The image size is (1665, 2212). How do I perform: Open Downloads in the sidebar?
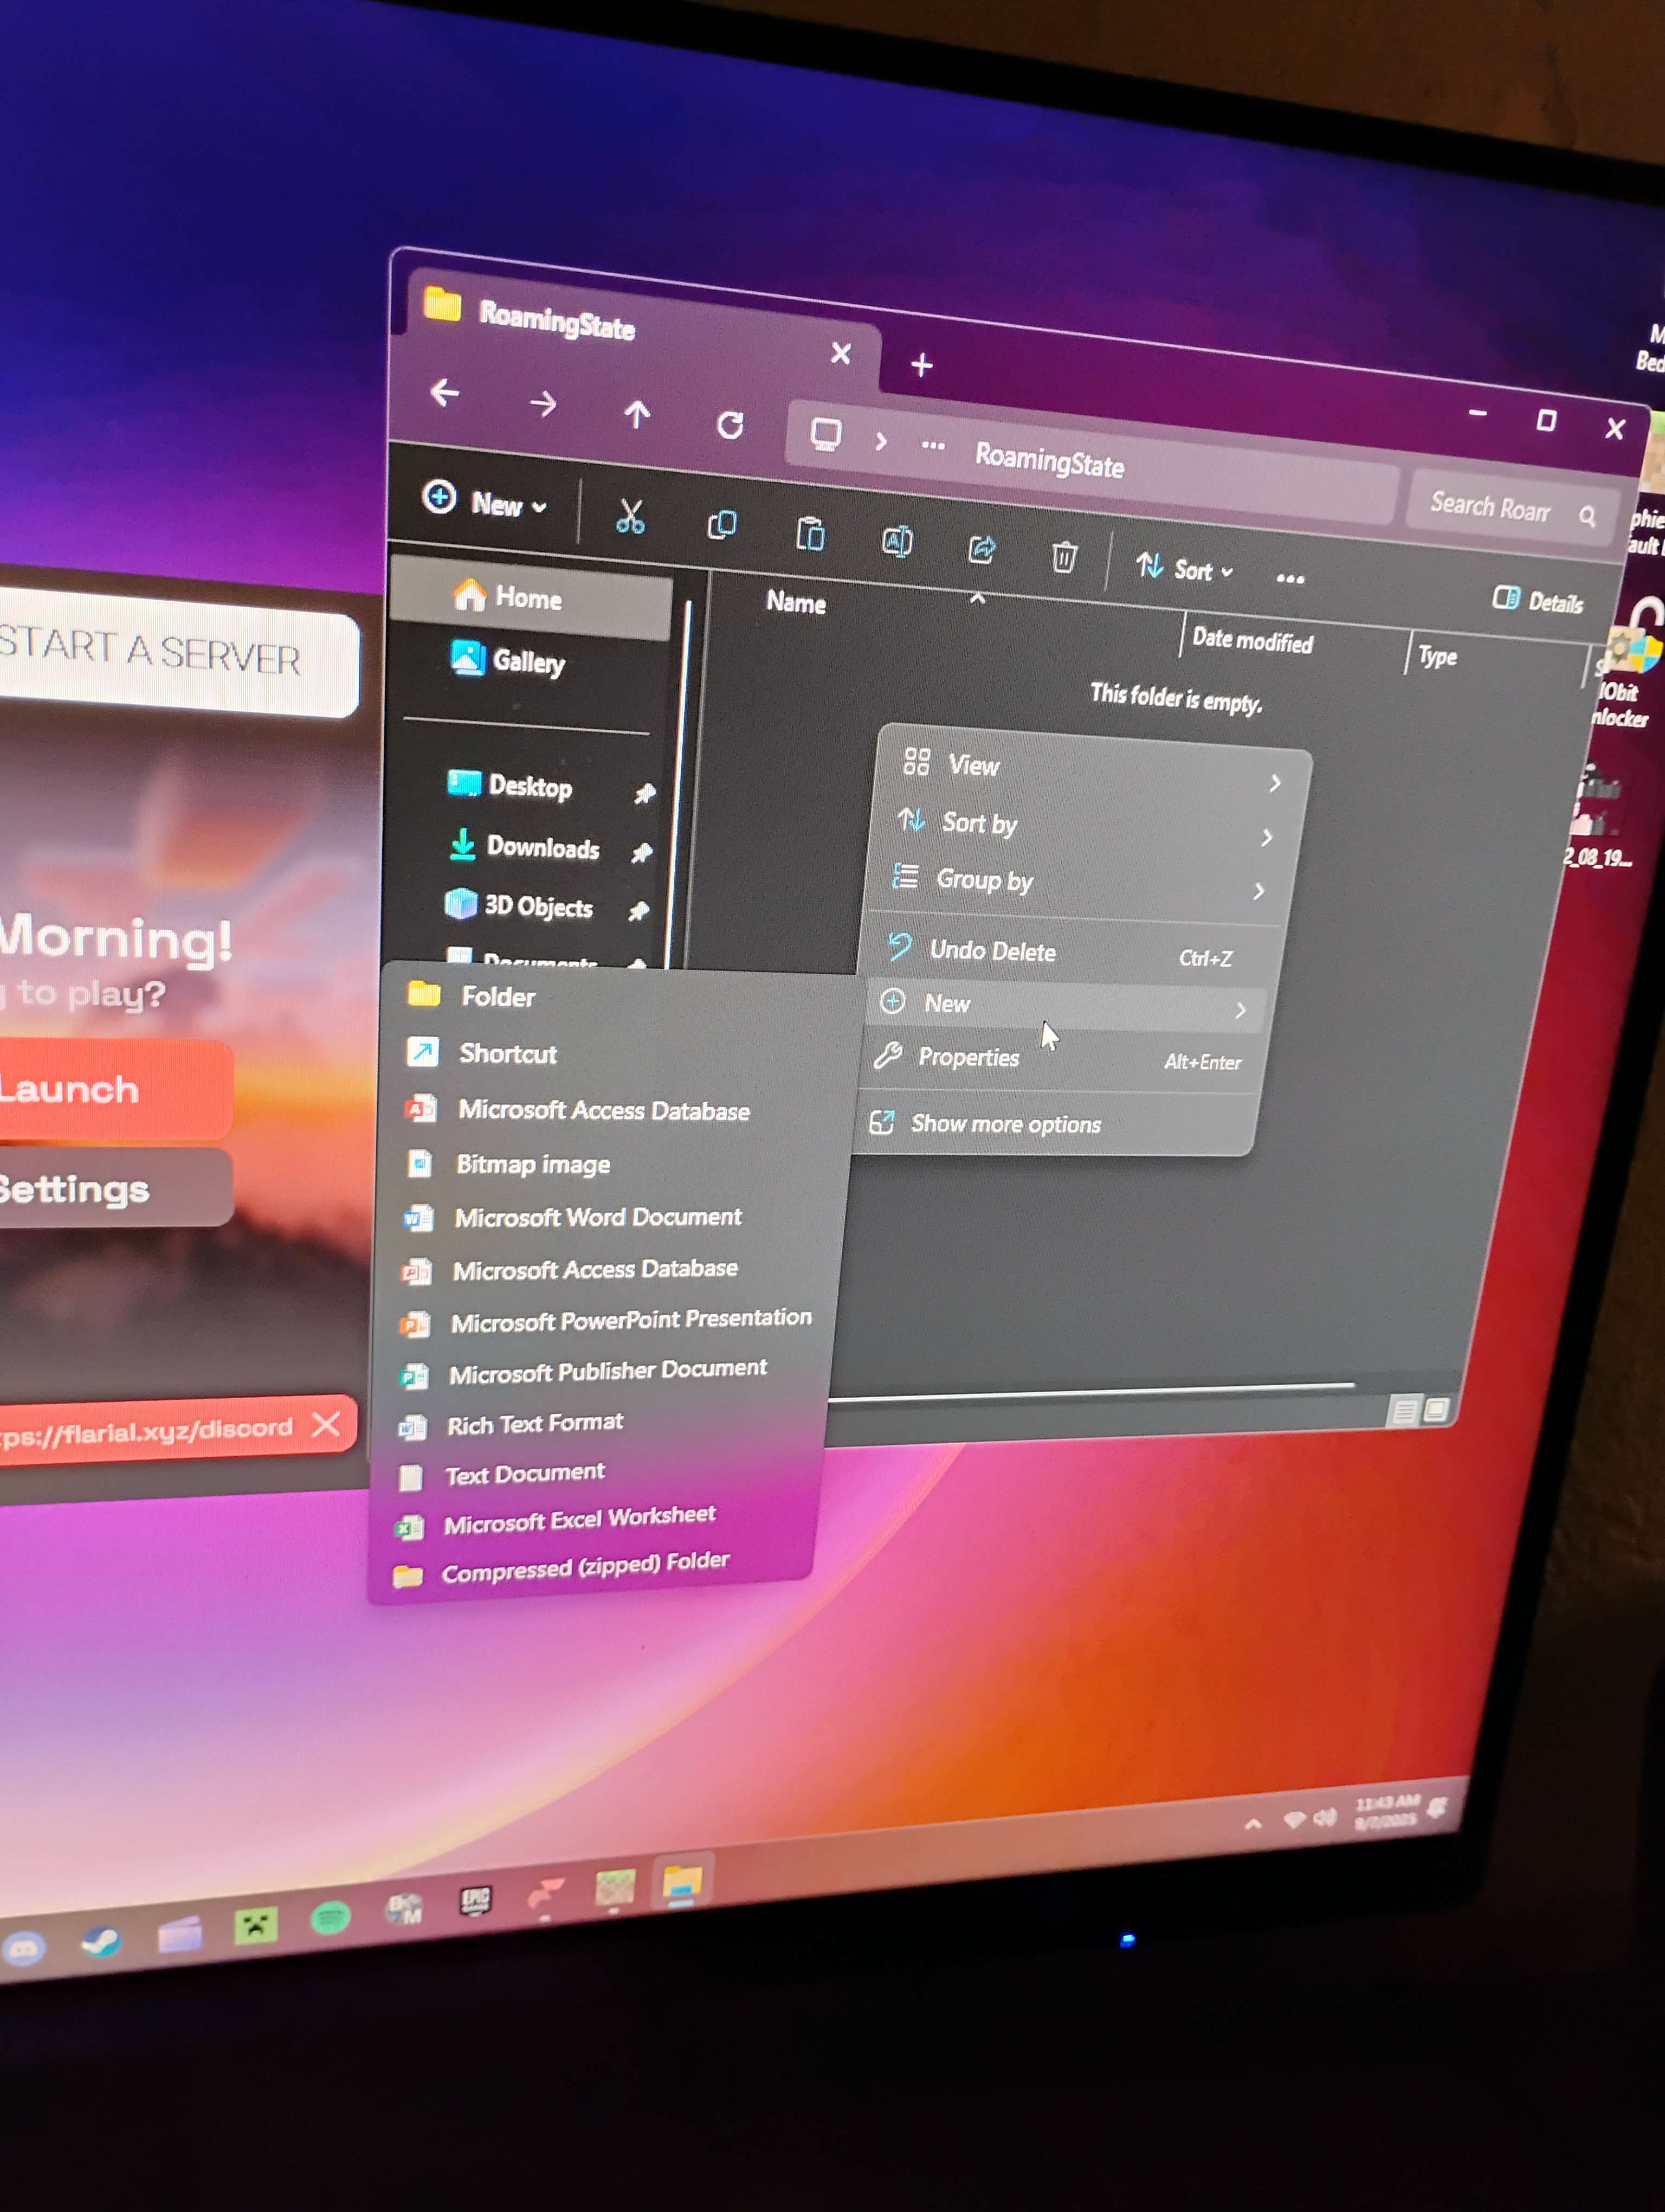click(x=541, y=847)
